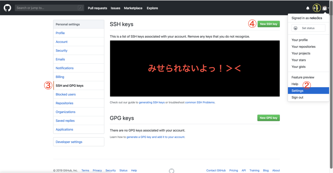Open the footer Terms link
333x173 pixels.
point(85,171)
